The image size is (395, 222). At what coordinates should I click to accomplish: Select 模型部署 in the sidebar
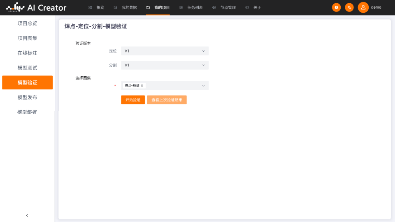(27, 112)
